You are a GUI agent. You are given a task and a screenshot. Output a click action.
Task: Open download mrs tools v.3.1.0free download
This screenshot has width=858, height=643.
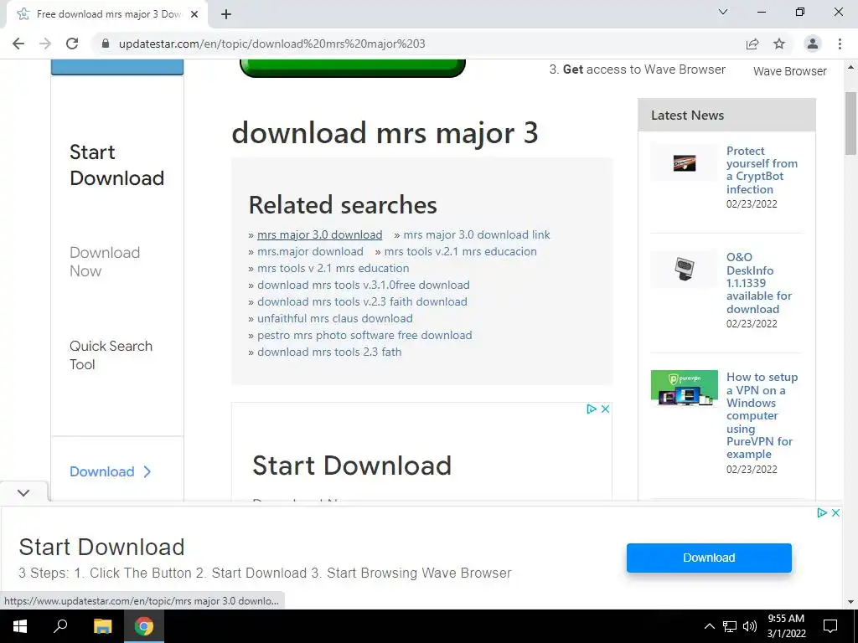click(364, 285)
